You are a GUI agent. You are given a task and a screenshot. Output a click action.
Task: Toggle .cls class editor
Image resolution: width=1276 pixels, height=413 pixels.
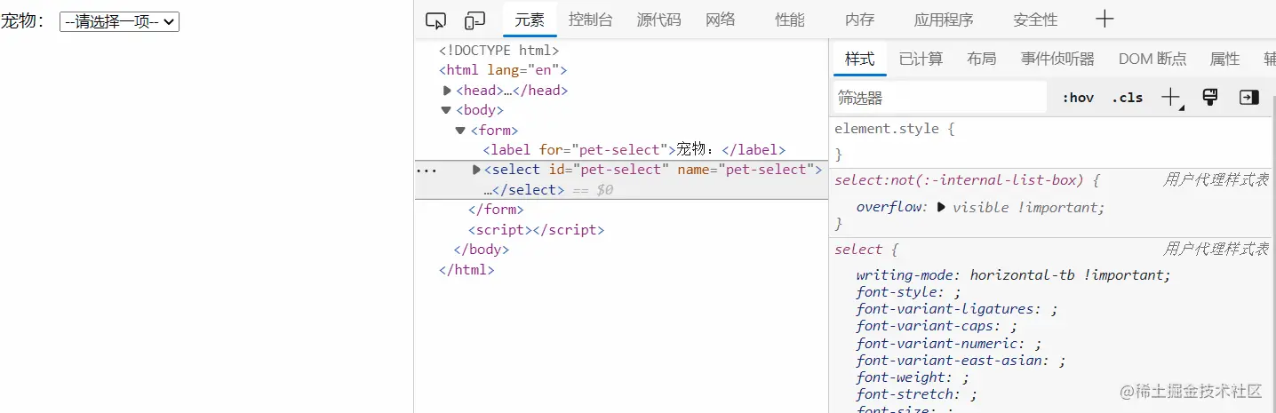click(x=1127, y=98)
